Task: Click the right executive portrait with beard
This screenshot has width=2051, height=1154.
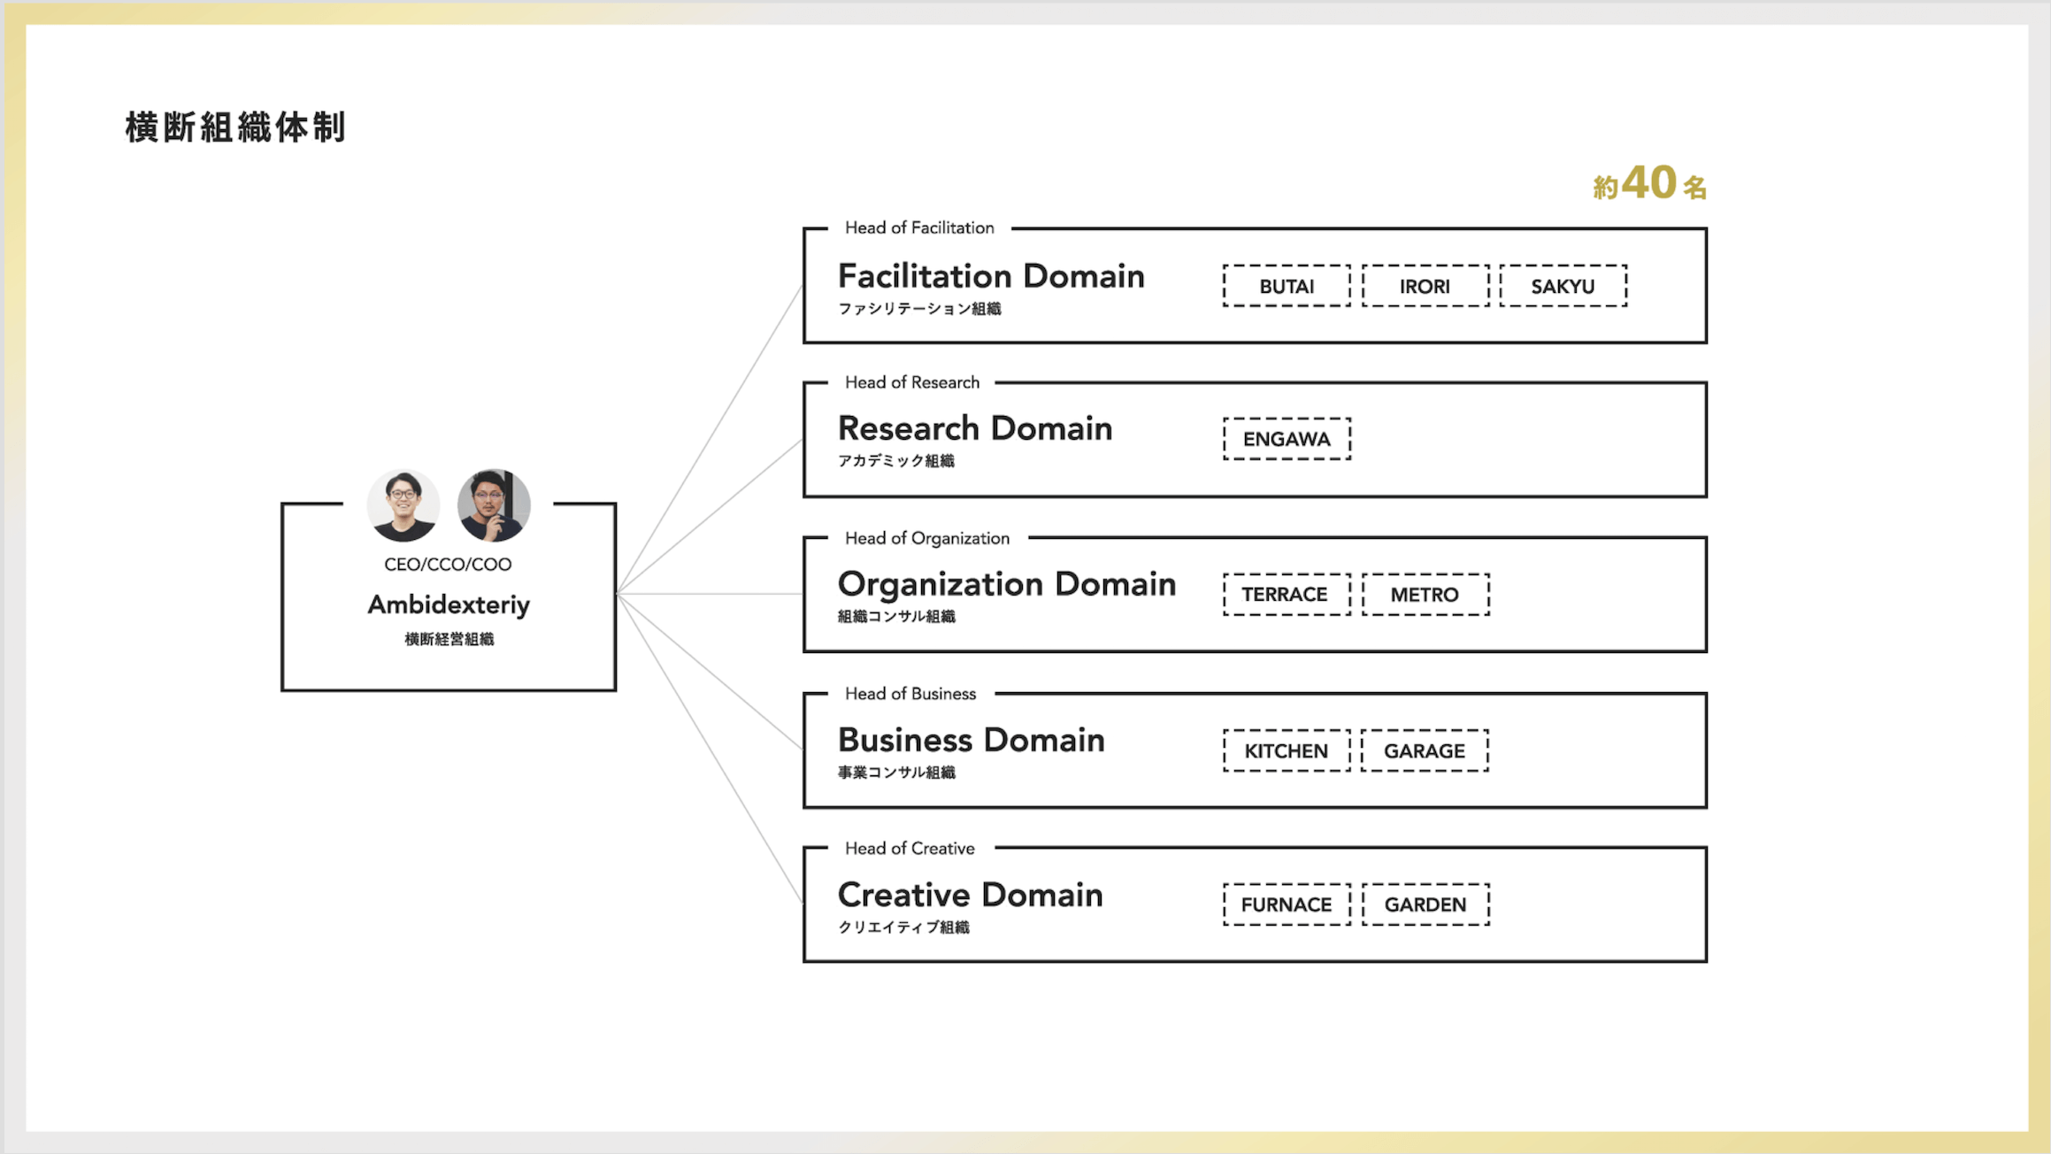Action: point(494,505)
